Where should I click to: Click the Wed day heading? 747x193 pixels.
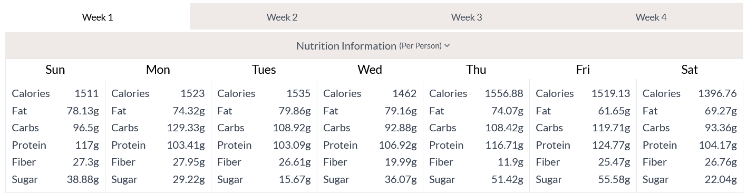370,70
